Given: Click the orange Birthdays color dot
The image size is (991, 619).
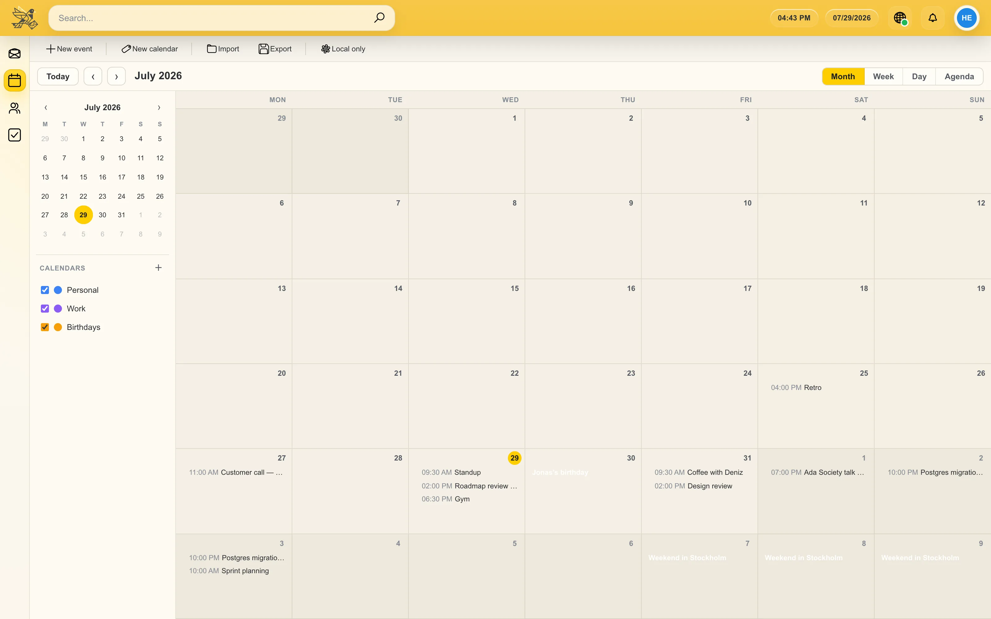Looking at the screenshot, I should click(58, 327).
